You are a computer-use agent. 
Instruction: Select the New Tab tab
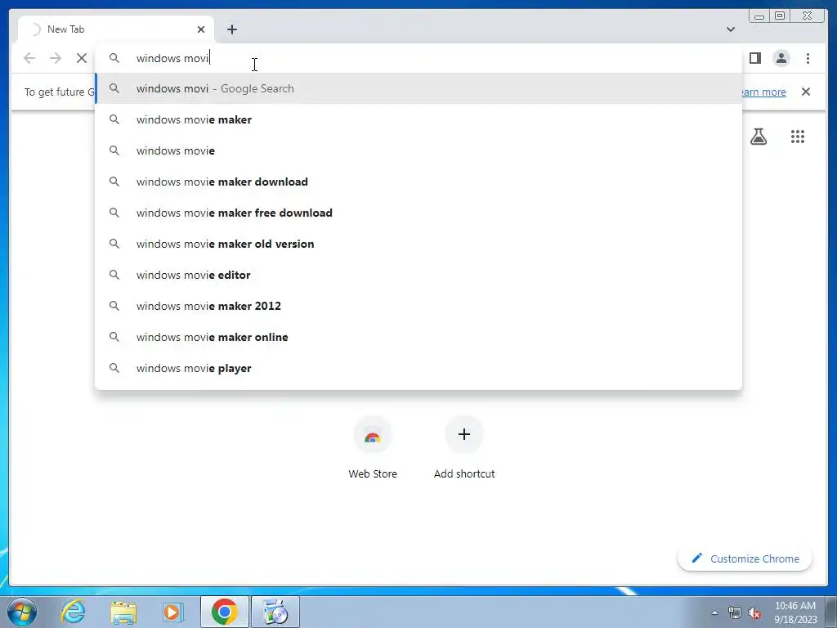point(116,29)
